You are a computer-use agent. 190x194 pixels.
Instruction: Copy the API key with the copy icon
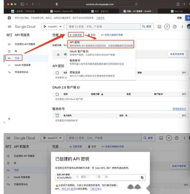(x=142, y=177)
